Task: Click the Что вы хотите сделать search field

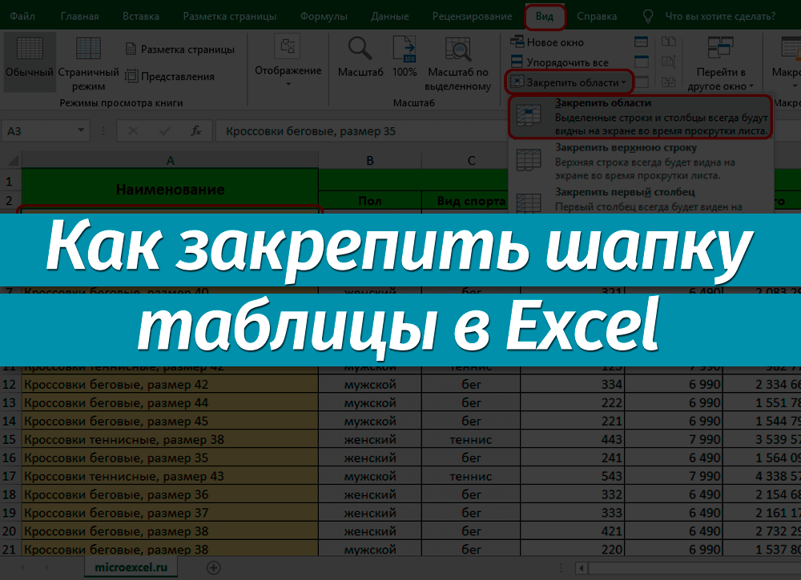Action: click(x=720, y=16)
